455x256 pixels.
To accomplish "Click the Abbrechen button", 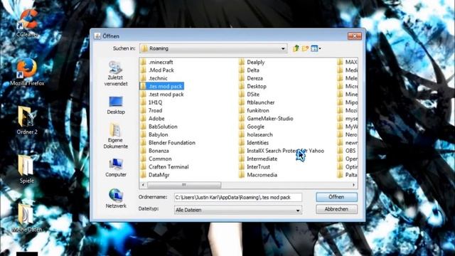I will tap(336, 209).
